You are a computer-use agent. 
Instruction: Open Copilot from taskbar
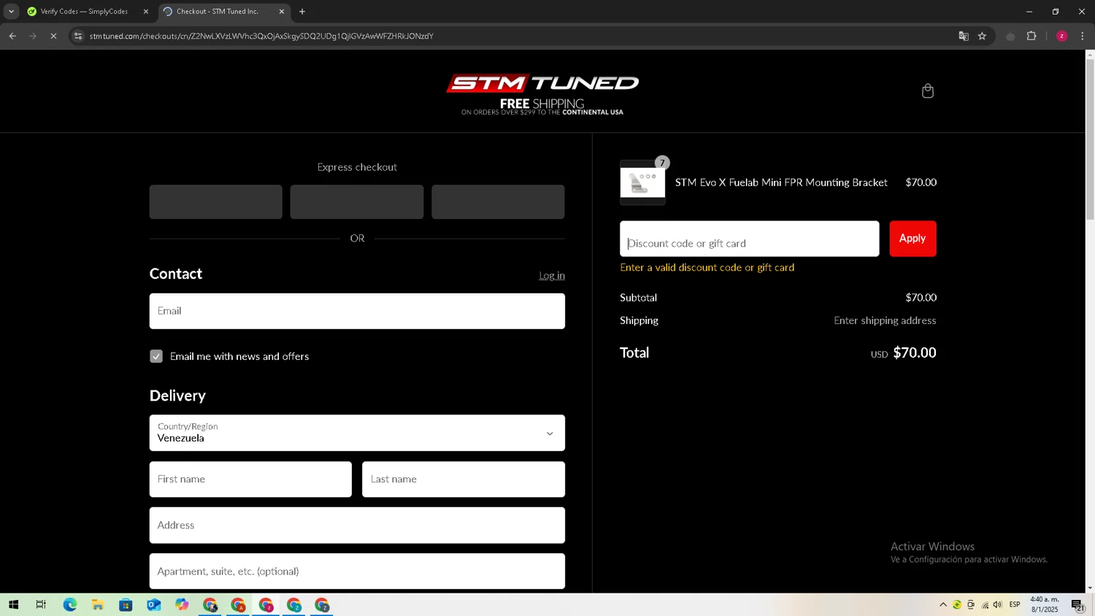182,604
